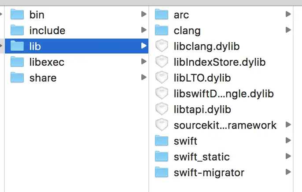Expand the clang folder chevron
Image resolution: width=302 pixels, height=192 pixels.
[x=288, y=30]
